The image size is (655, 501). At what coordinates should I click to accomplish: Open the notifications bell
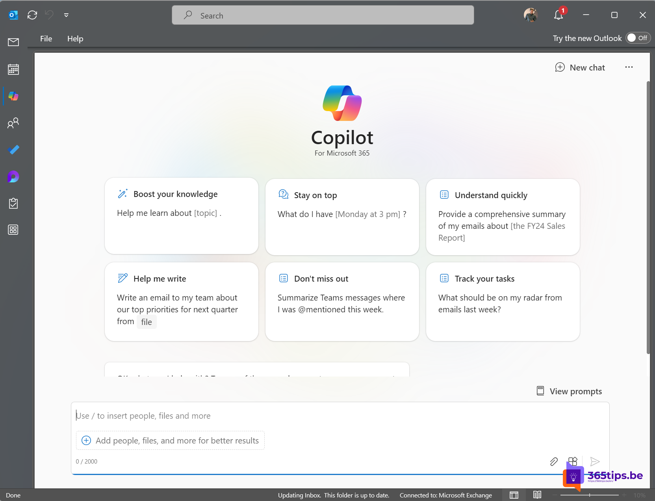(x=559, y=15)
